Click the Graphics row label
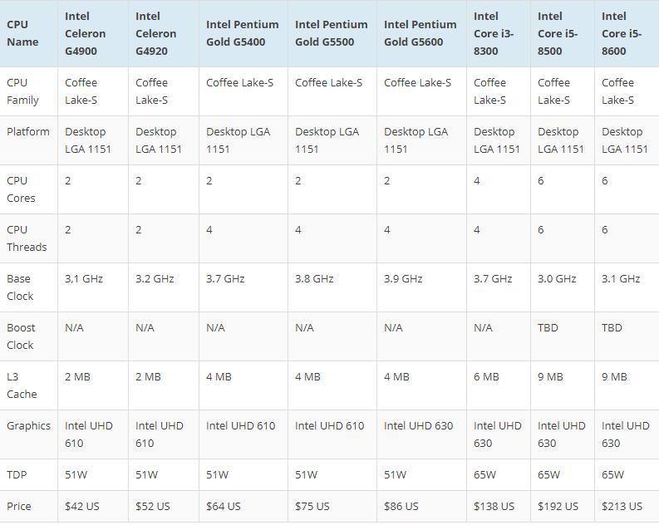This screenshot has width=659, height=525. pyautogui.click(x=28, y=426)
